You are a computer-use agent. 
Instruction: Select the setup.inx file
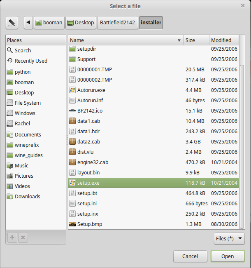(x=153, y=214)
